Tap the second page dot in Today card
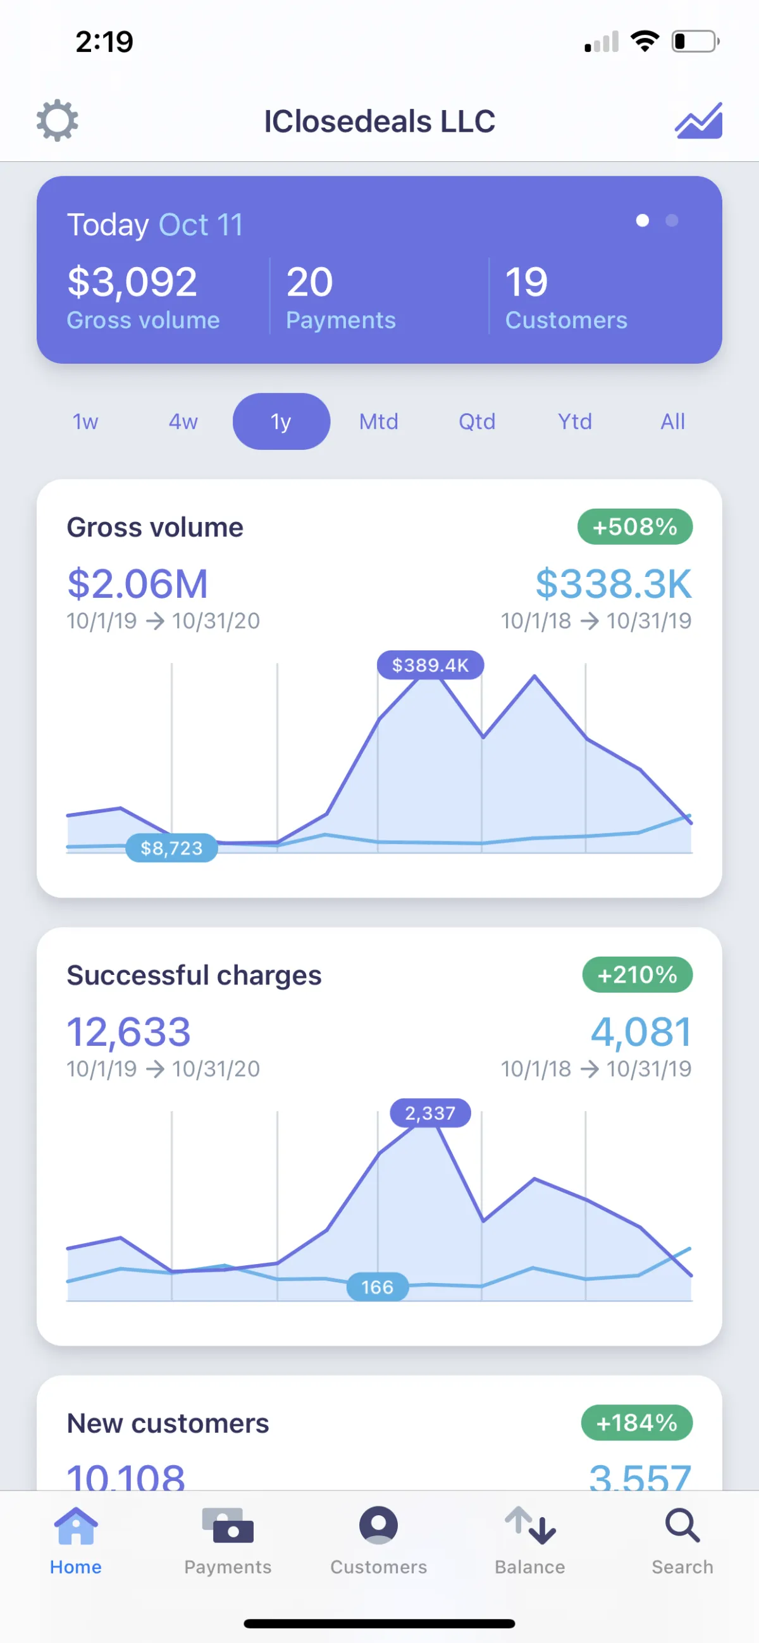 (672, 221)
